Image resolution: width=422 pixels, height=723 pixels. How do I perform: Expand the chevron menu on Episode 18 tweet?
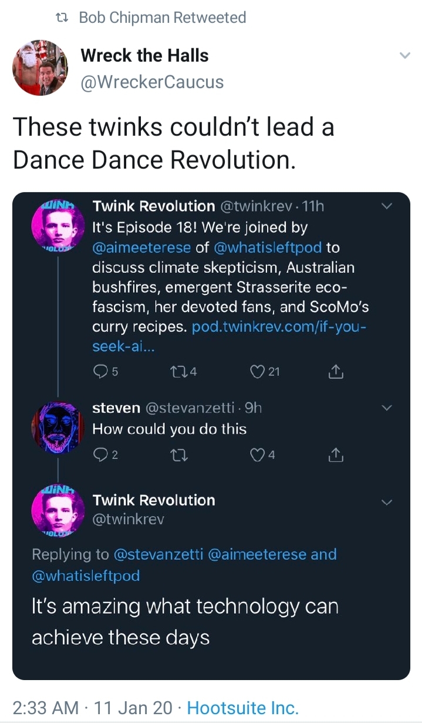pos(386,206)
